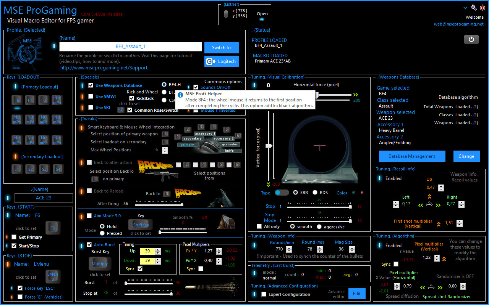Toggle the Auto Burst checkbox
Image resolution: width=489 pixels, height=305 pixels.
pos(89,245)
